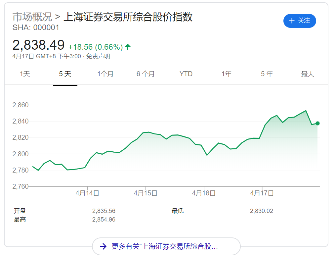Select the 5 天 time range tab
Image resolution: width=336 pixels, height=256 pixels.
65,74
